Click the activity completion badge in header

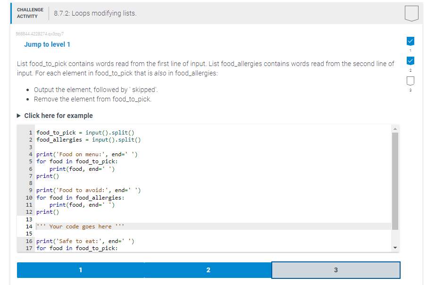tap(411, 13)
